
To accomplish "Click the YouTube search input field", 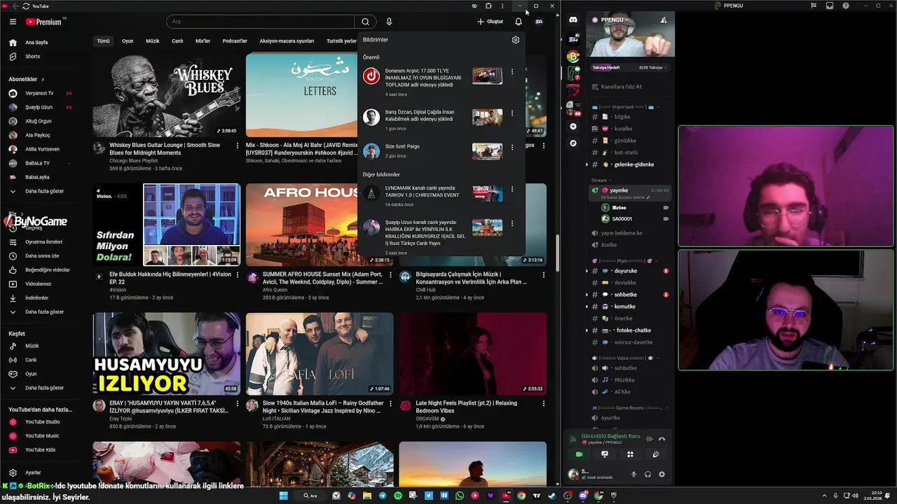I will [261, 22].
